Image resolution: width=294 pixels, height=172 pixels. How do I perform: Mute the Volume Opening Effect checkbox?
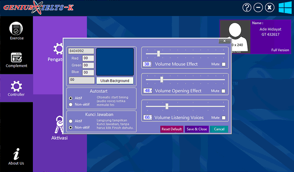(224, 91)
